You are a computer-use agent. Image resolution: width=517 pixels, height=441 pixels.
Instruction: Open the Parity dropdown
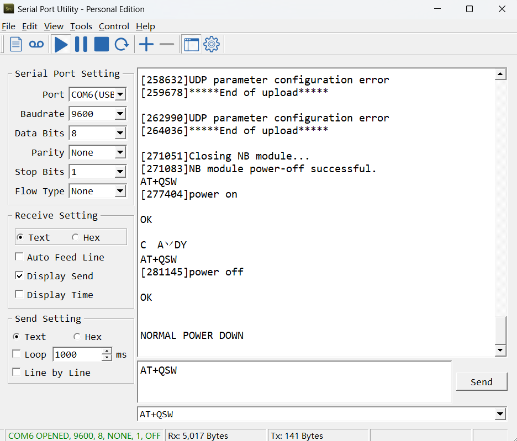coord(120,152)
